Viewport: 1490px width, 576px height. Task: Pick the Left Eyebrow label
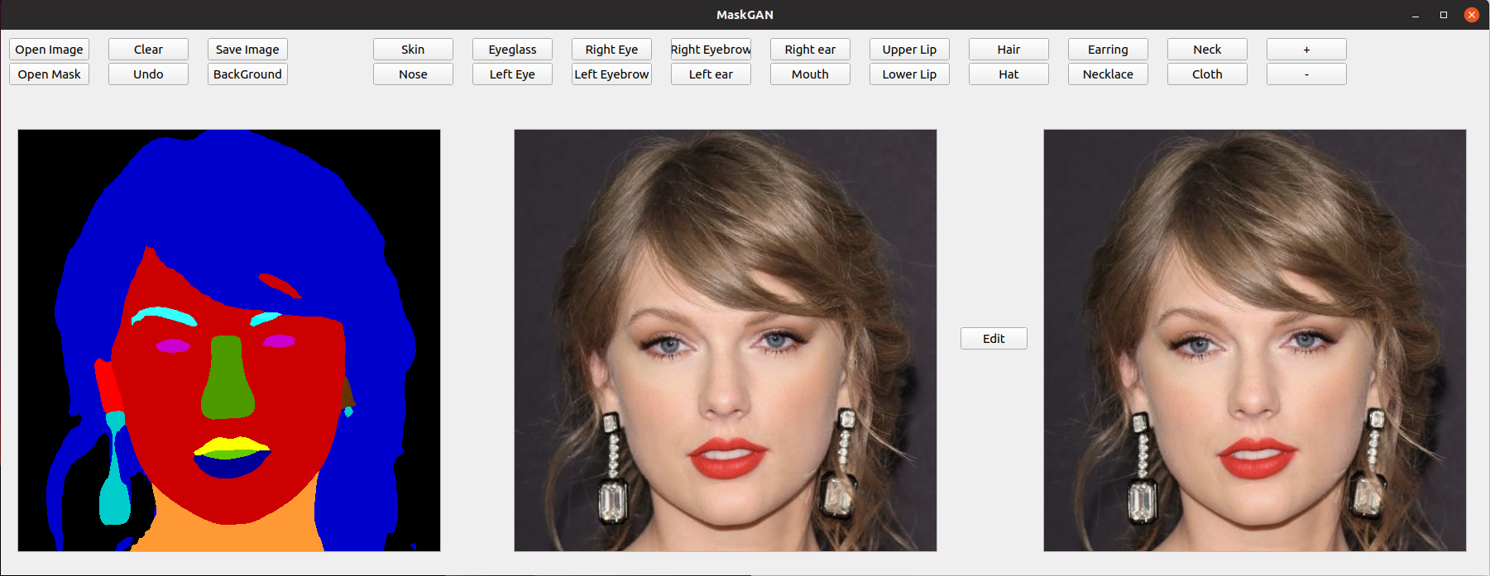[x=611, y=74]
